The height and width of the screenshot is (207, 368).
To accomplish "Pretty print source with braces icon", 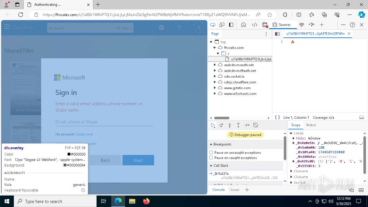I will (277, 117).
